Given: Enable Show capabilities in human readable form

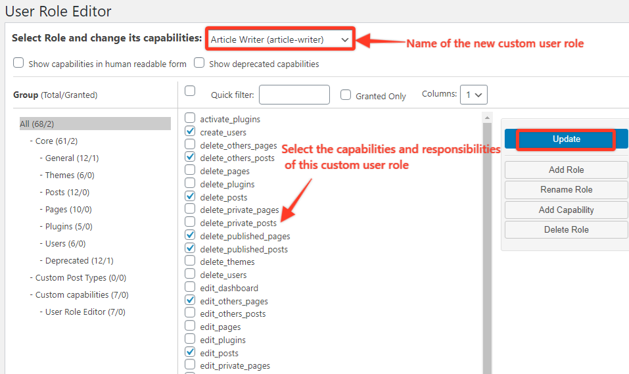Looking at the screenshot, I should 18,63.
